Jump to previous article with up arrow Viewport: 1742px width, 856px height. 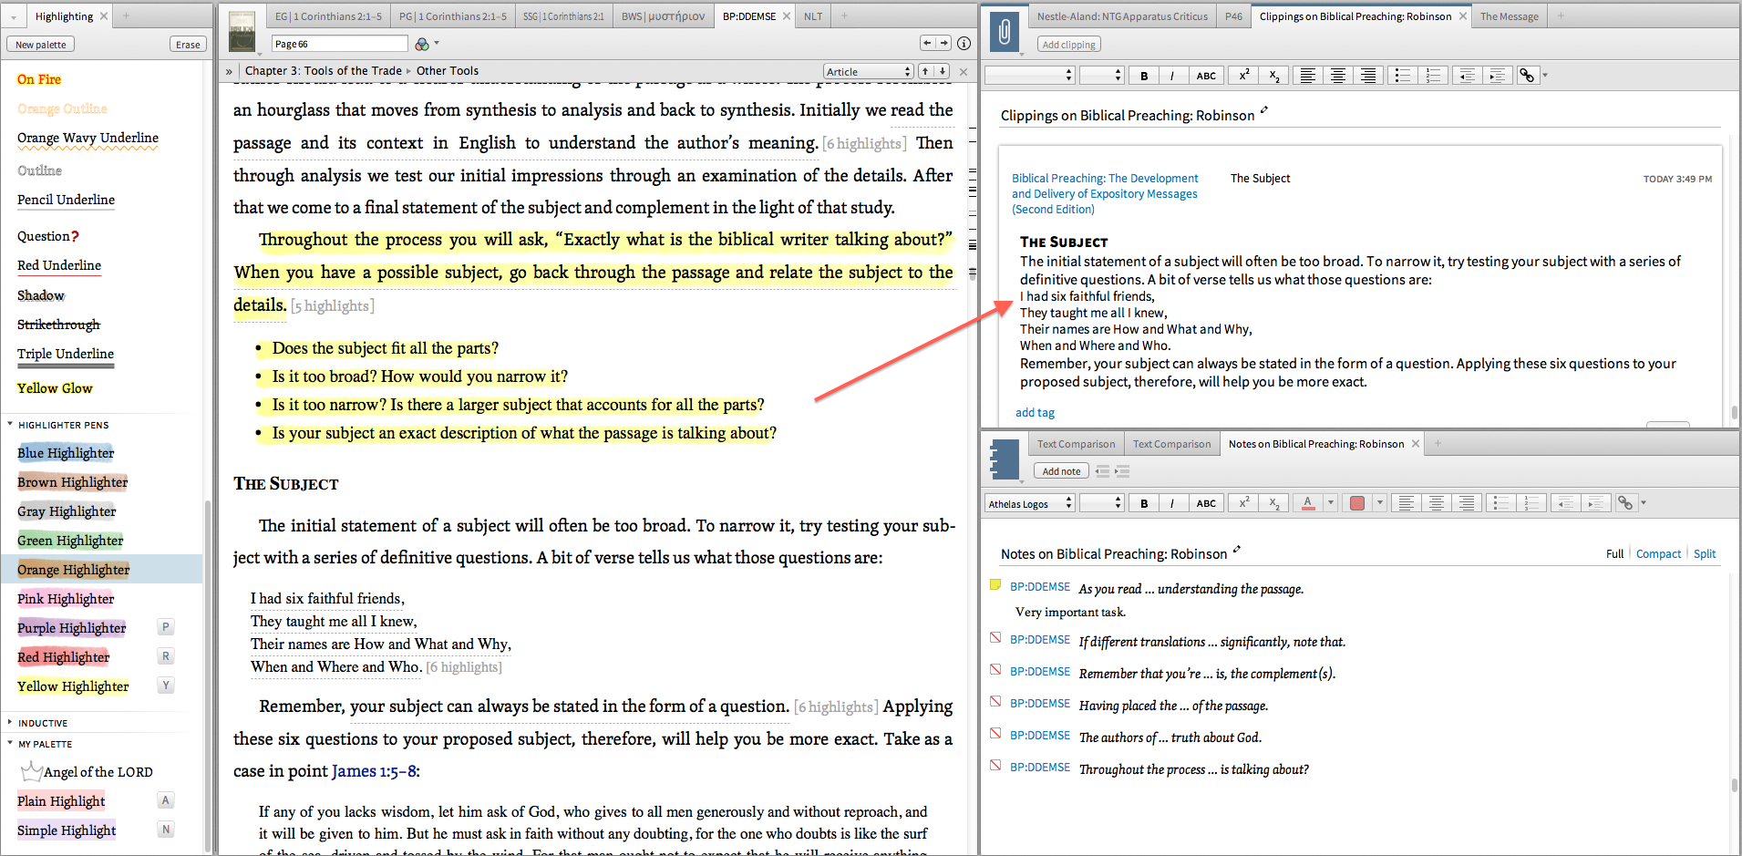tap(925, 71)
